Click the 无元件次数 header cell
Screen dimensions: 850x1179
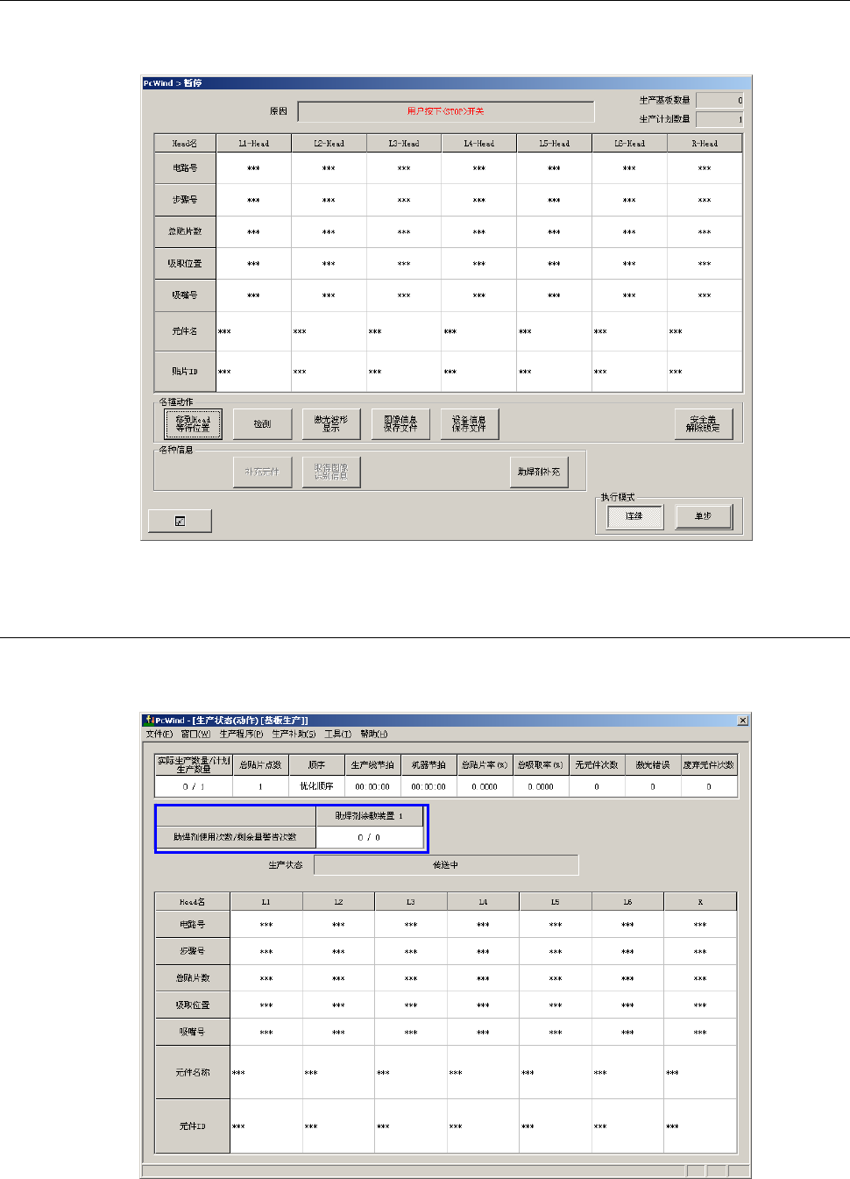coord(598,765)
